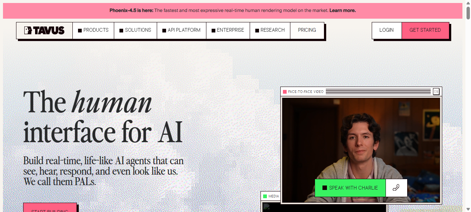Open the Products menu
This screenshot has height=212, width=471.
[93, 30]
